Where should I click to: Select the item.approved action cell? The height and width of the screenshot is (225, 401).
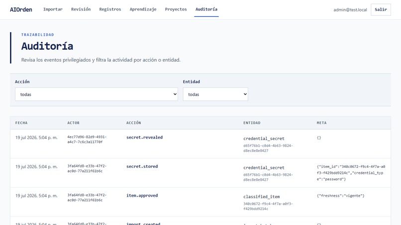(142, 196)
